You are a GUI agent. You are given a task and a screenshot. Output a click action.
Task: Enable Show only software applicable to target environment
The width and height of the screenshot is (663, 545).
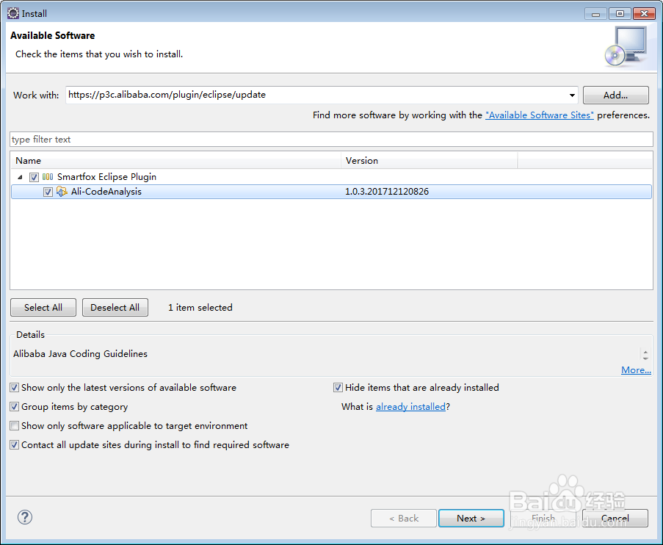coord(15,425)
